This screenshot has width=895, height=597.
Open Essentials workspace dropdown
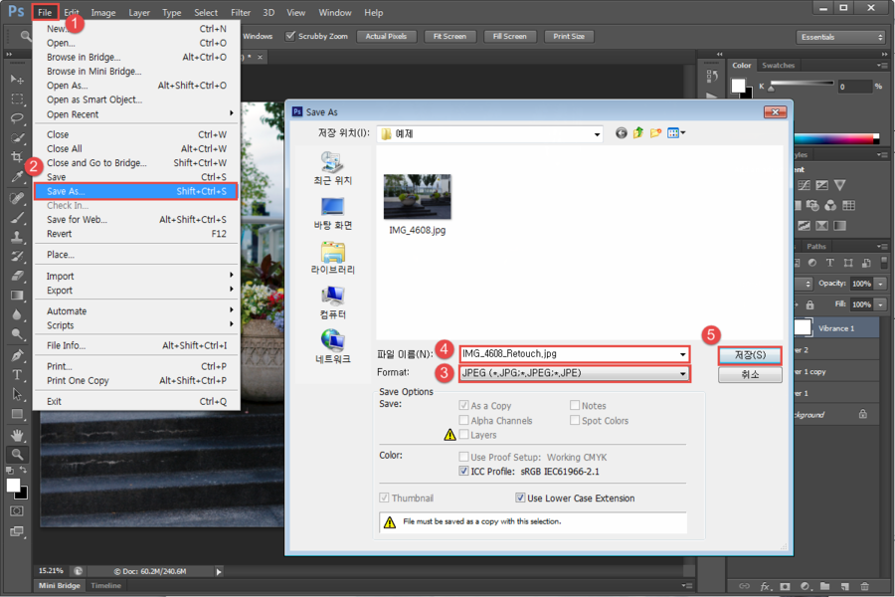[840, 37]
